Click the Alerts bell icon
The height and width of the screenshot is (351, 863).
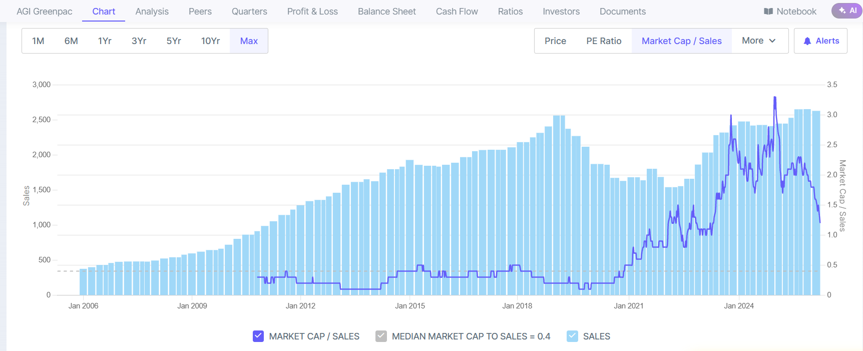tap(807, 41)
